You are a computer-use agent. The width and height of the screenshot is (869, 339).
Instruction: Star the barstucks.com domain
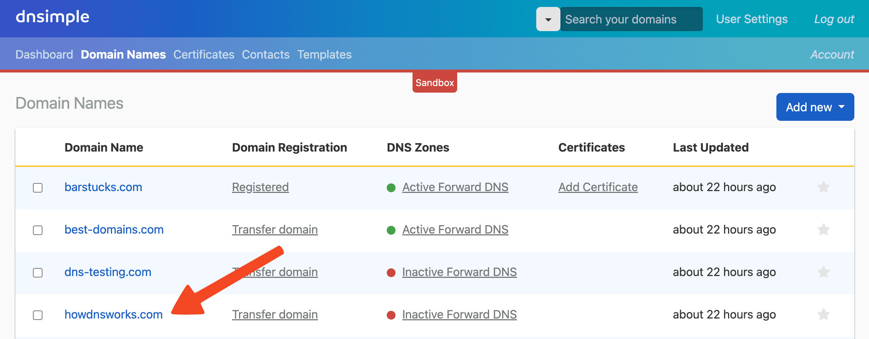click(x=823, y=187)
